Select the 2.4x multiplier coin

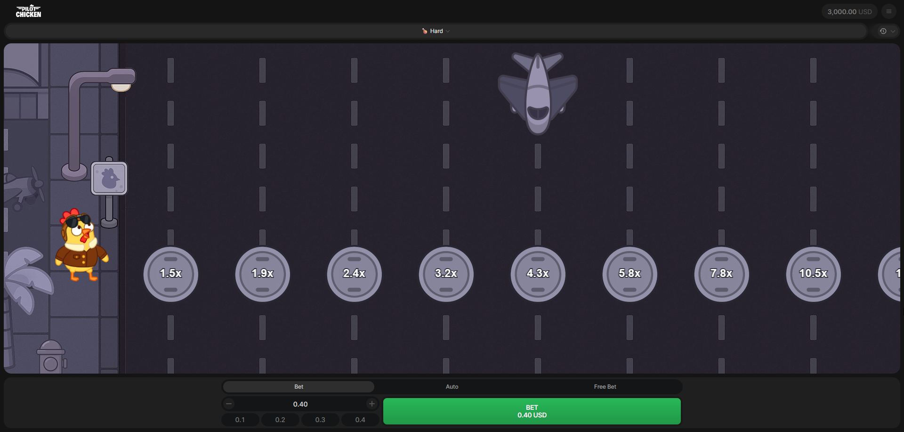(x=354, y=274)
